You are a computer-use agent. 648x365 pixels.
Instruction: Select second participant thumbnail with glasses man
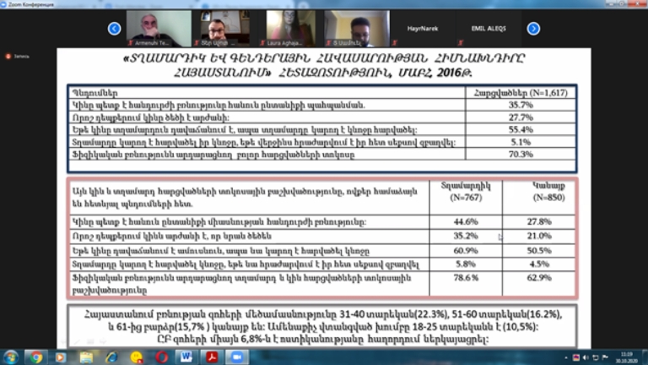click(x=224, y=29)
